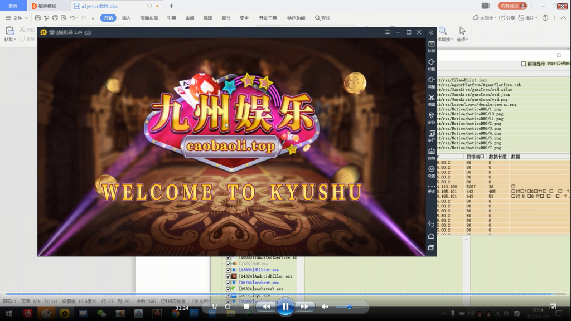Open the virtual location (定位) tool

click(432, 114)
